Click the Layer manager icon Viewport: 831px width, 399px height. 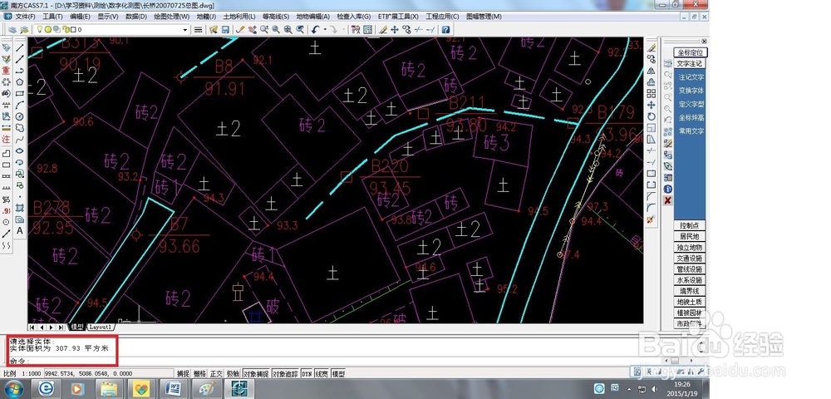(12, 30)
